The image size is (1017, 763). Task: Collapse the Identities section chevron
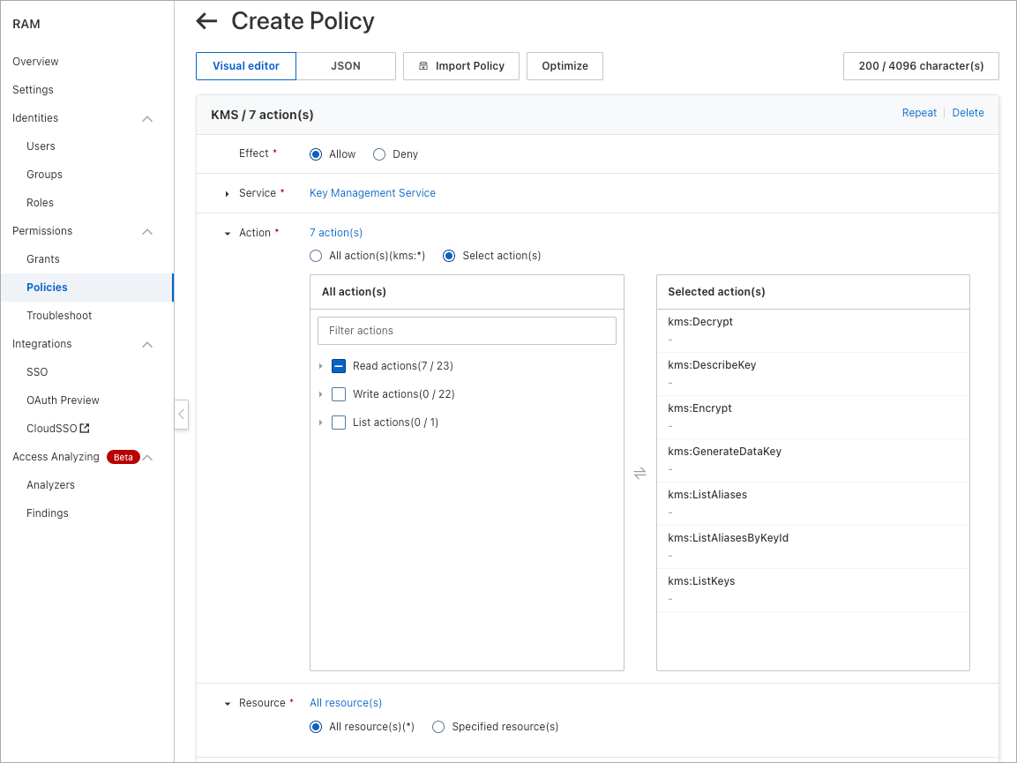pyautogui.click(x=147, y=119)
